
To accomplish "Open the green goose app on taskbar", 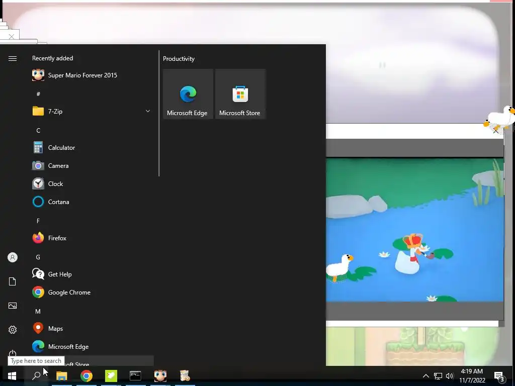I will (x=111, y=376).
